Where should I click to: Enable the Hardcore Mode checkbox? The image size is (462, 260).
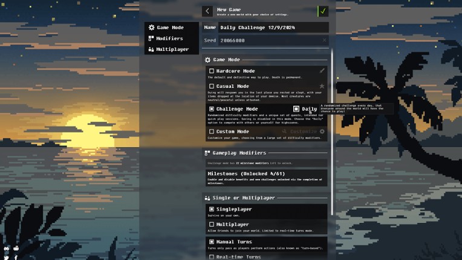[212, 71]
